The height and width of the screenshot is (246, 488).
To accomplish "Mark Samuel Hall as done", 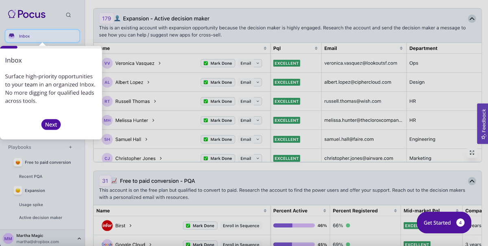I will point(218,139).
